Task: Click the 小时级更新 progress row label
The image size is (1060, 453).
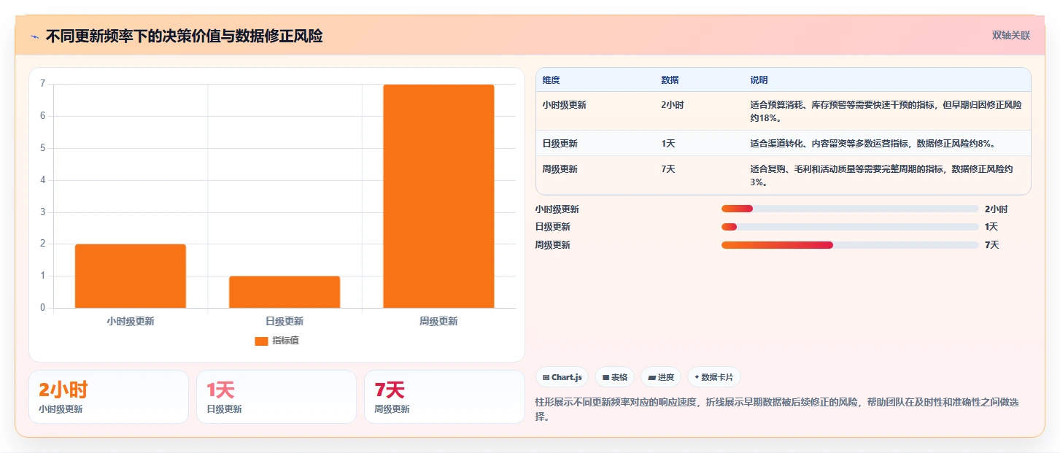Action: [x=557, y=209]
